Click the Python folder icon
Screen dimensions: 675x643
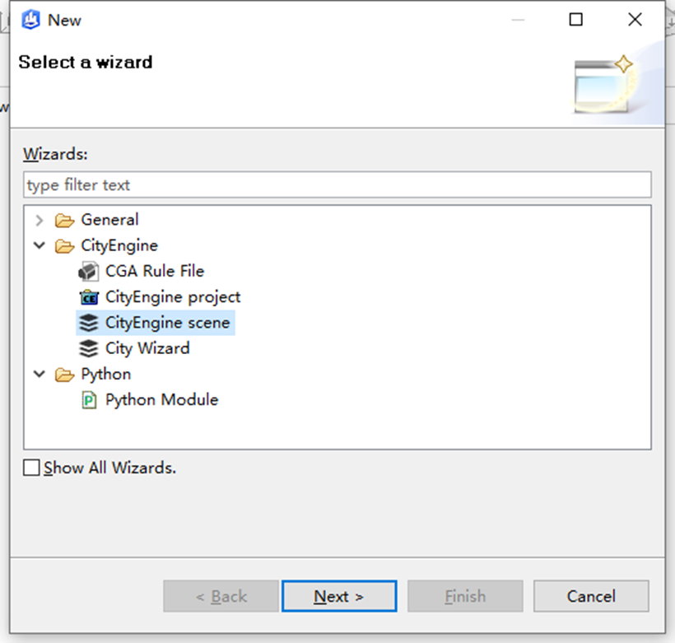coord(64,375)
